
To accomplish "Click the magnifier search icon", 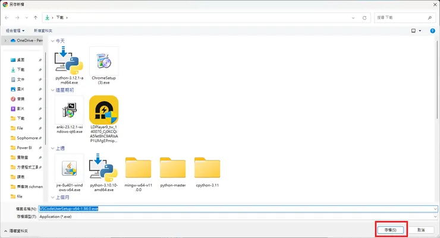I will click(430, 18).
